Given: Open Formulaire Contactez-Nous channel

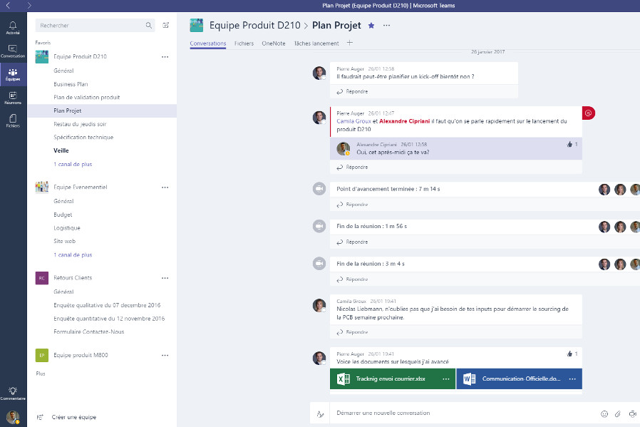Looking at the screenshot, I should pos(88,332).
